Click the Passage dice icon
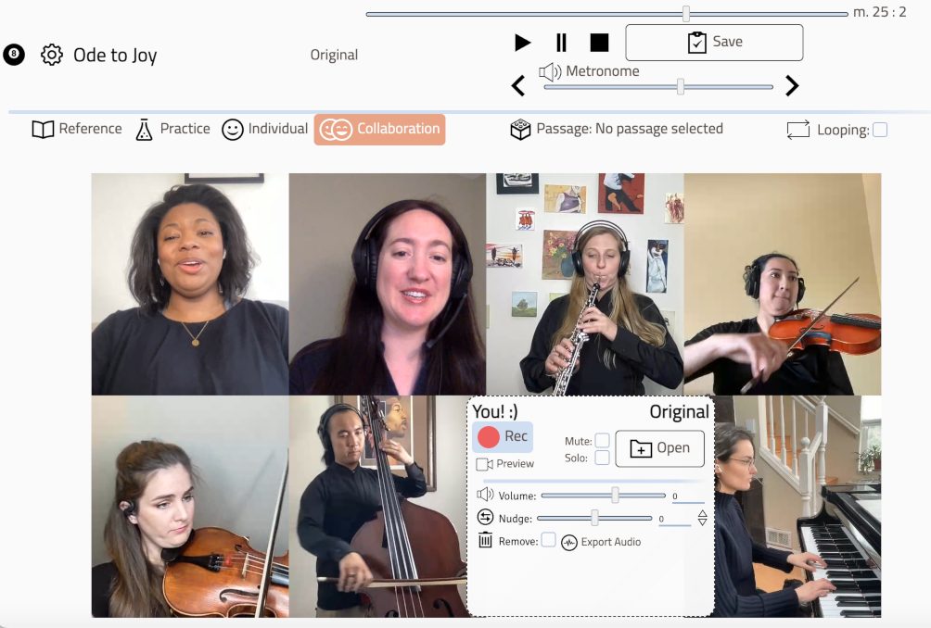 coord(520,130)
